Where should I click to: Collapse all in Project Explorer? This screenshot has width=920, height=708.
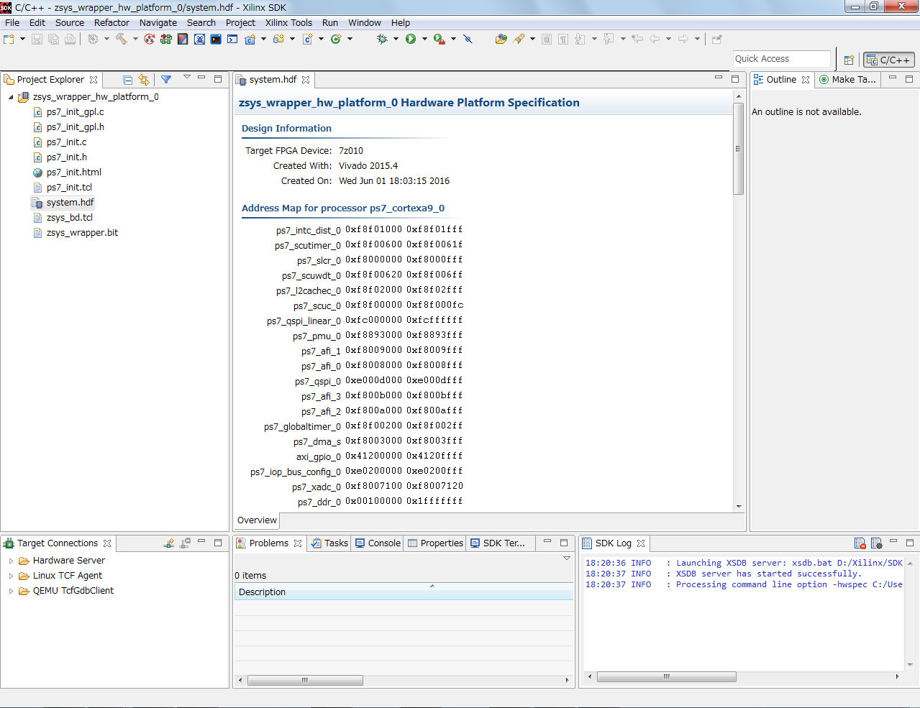(x=127, y=80)
